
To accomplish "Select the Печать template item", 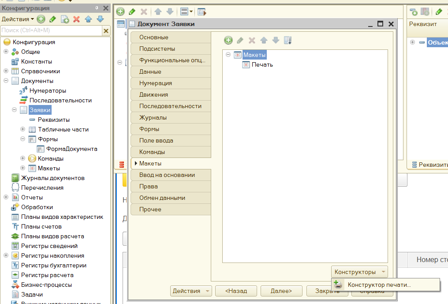I will pyautogui.click(x=262, y=65).
